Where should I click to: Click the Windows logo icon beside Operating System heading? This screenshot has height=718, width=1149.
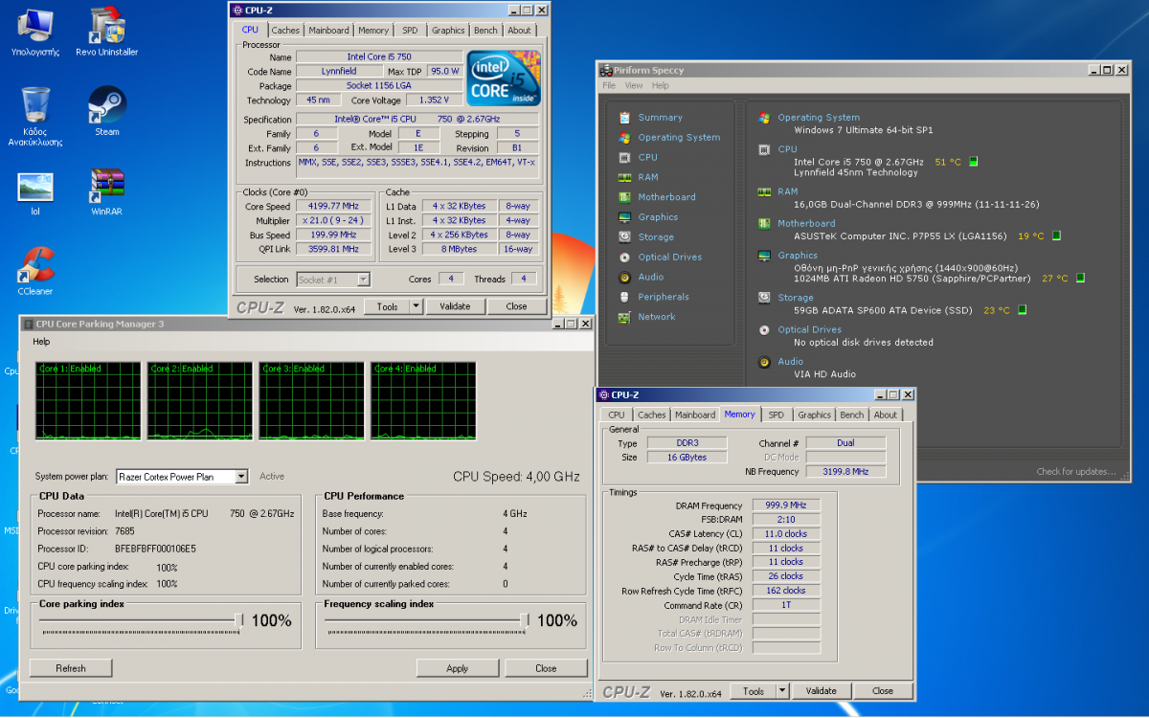764,118
